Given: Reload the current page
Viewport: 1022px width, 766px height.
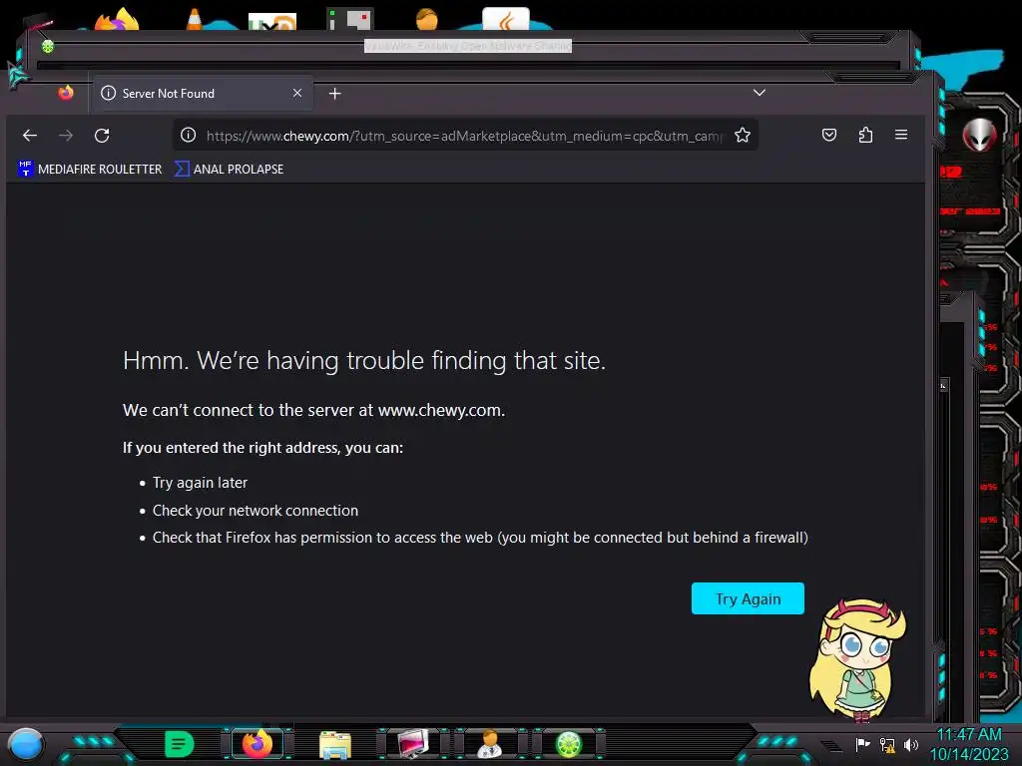Looking at the screenshot, I should coord(102,136).
